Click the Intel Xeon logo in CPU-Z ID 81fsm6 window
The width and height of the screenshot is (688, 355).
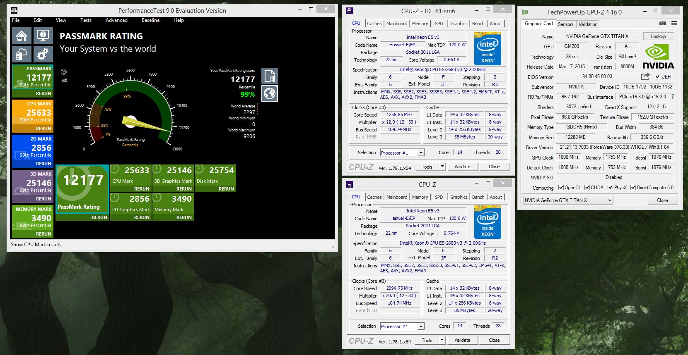488,48
